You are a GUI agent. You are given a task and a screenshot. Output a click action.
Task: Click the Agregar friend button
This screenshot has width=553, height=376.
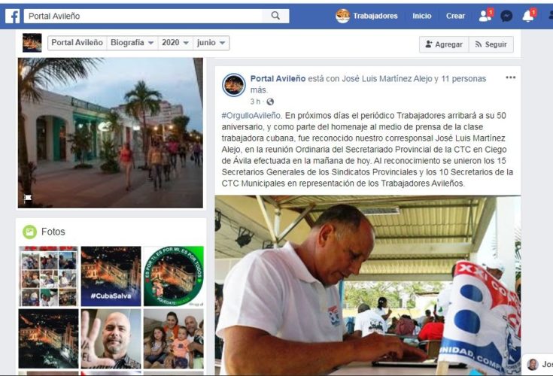point(444,44)
